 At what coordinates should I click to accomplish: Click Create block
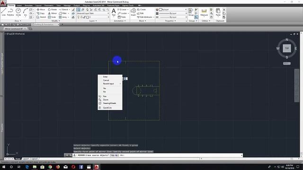(x=142, y=9)
